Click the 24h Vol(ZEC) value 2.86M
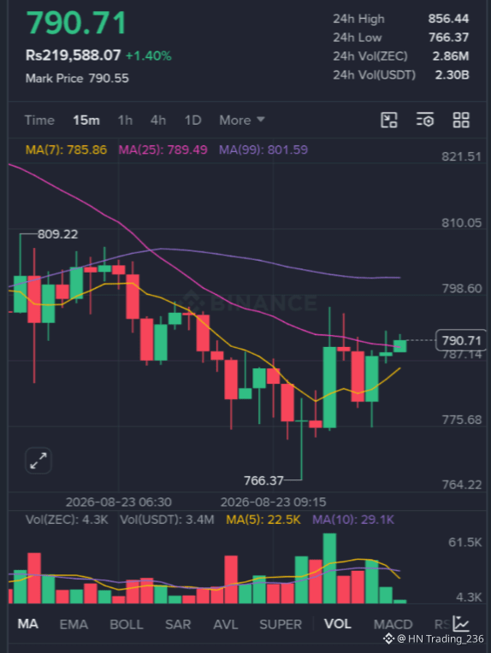 click(451, 56)
